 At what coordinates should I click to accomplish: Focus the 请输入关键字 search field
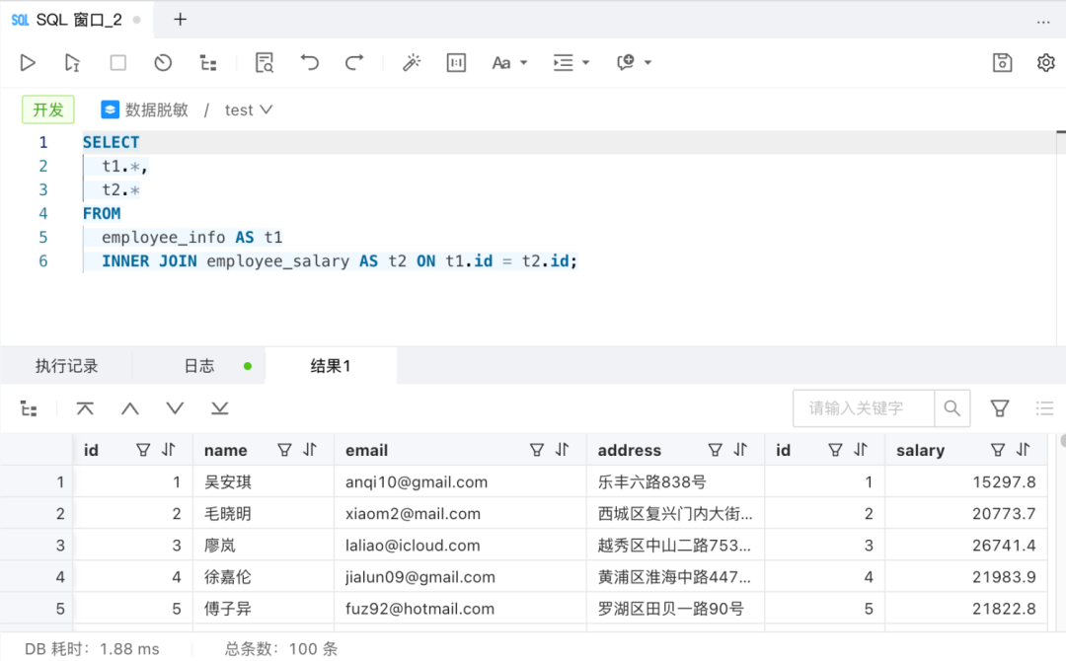click(x=864, y=408)
